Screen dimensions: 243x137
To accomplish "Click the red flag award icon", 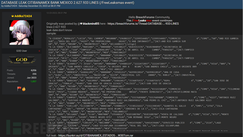I will tap(19, 89).
